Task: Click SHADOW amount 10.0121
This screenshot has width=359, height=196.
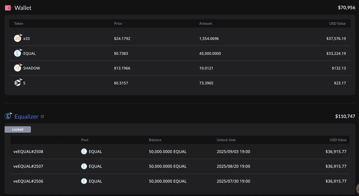Action: click(206, 68)
